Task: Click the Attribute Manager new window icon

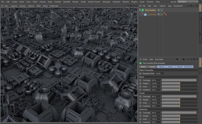Action: (x=197, y=59)
